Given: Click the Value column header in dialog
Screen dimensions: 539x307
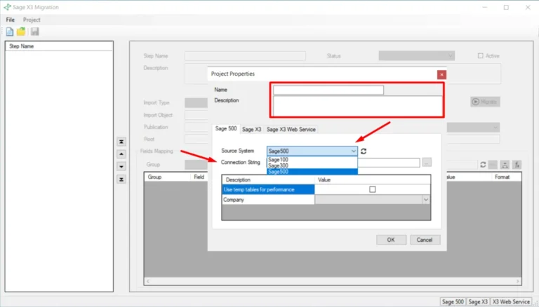Looking at the screenshot, I should tap(372, 179).
